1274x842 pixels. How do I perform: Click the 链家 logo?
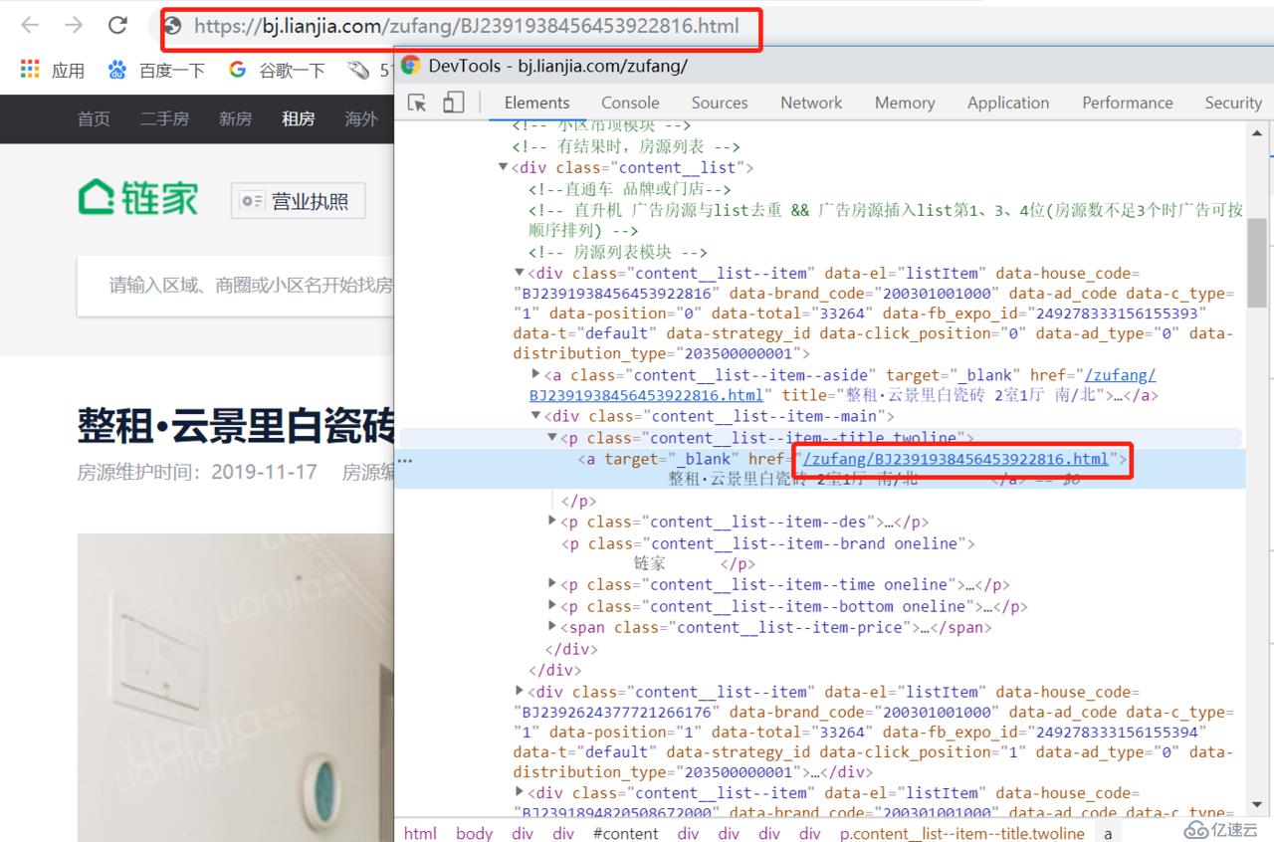pyautogui.click(x=138, y=198)
